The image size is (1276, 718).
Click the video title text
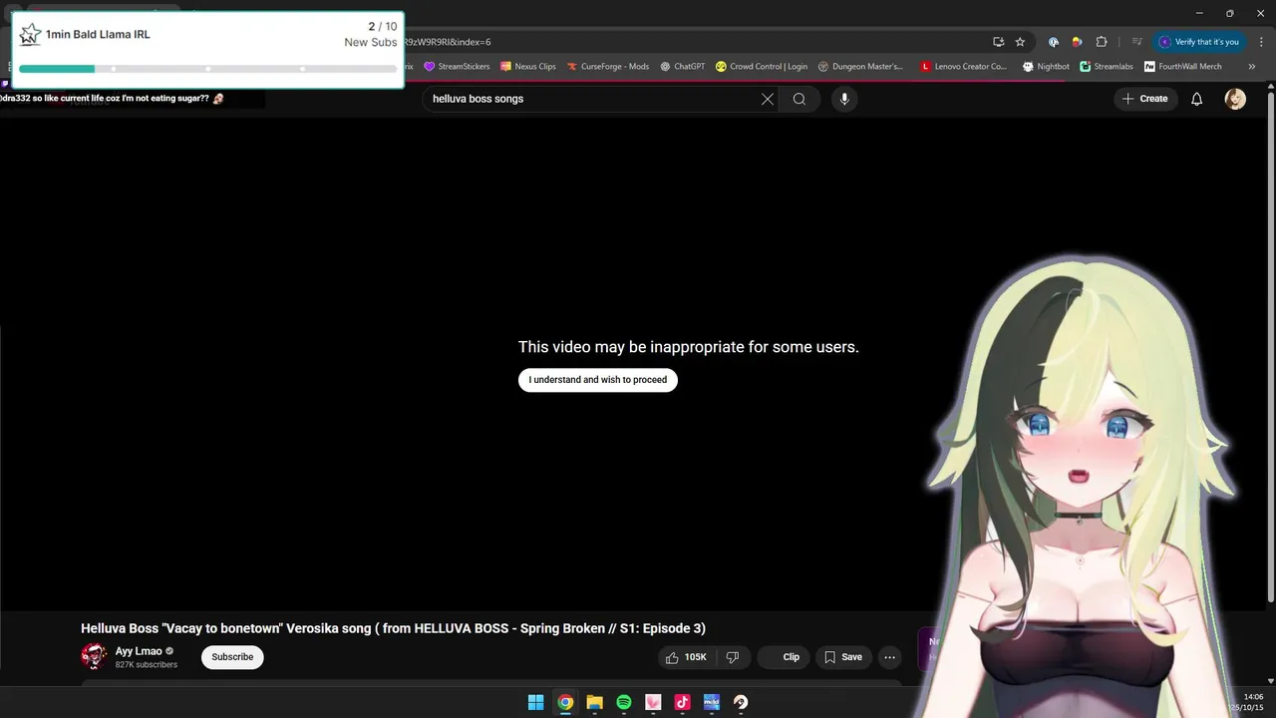(393, 628)
